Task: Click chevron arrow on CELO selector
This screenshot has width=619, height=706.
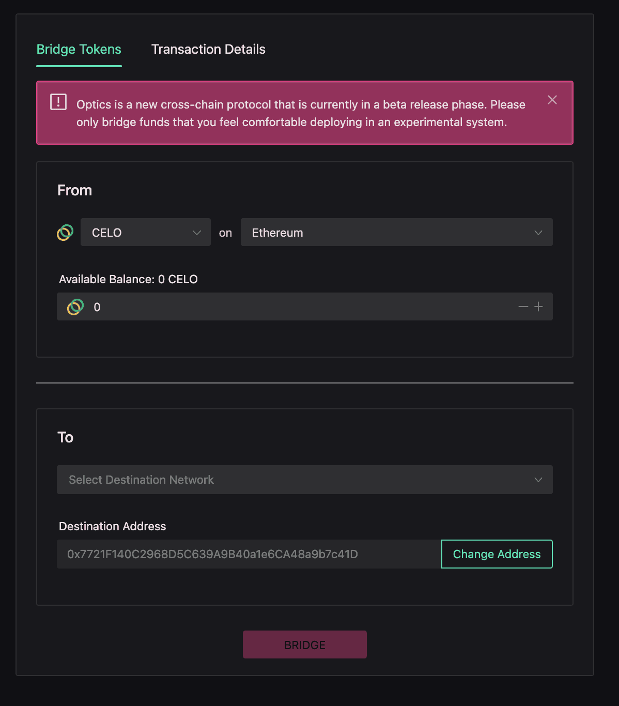Action: (x=197, y=233)
